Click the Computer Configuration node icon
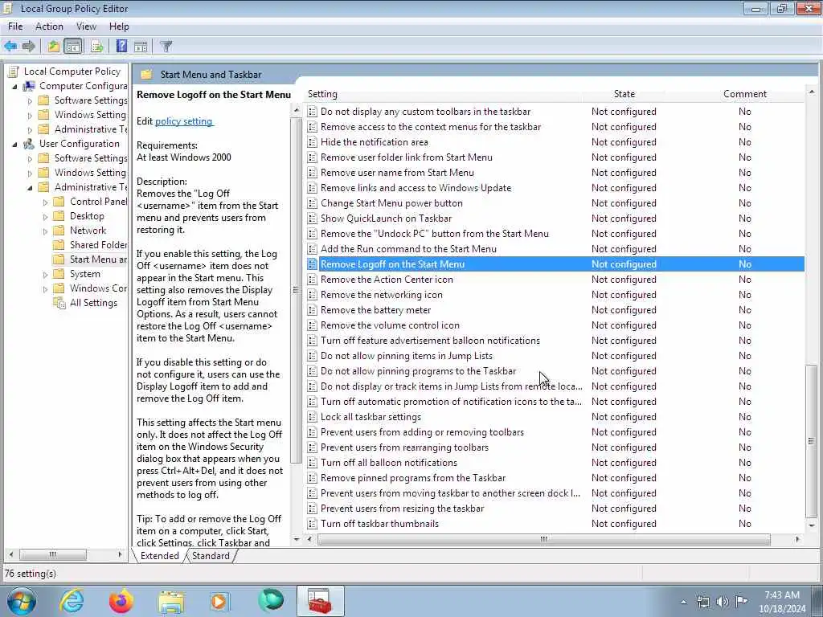 (x=30, y=85)
